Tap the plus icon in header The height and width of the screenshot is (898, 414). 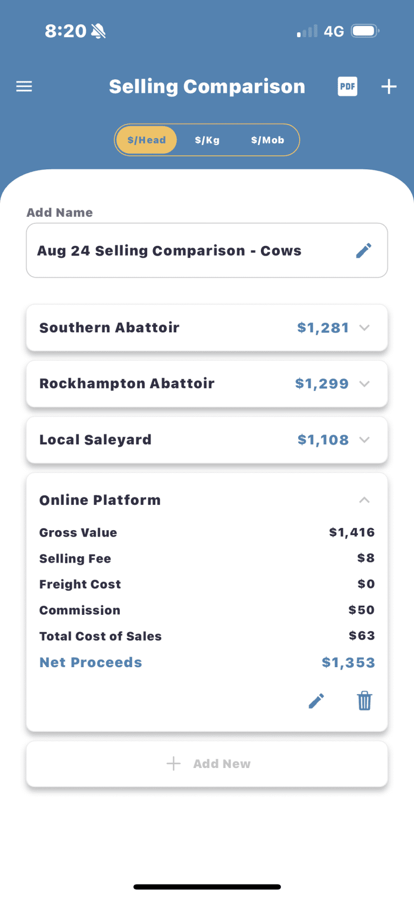[x=389, y=86]
